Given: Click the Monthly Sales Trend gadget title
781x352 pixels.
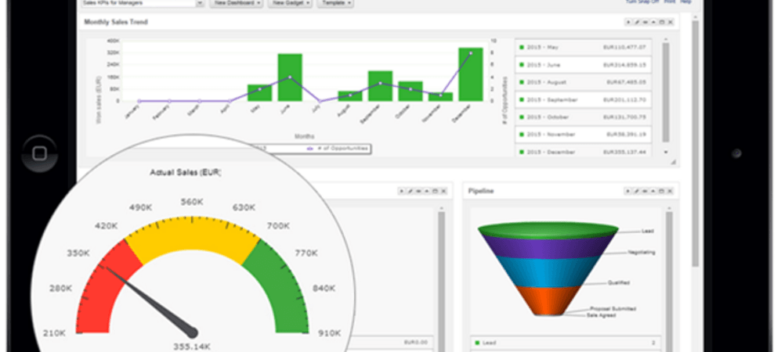Looking at the screenshot, I should 116,22.
